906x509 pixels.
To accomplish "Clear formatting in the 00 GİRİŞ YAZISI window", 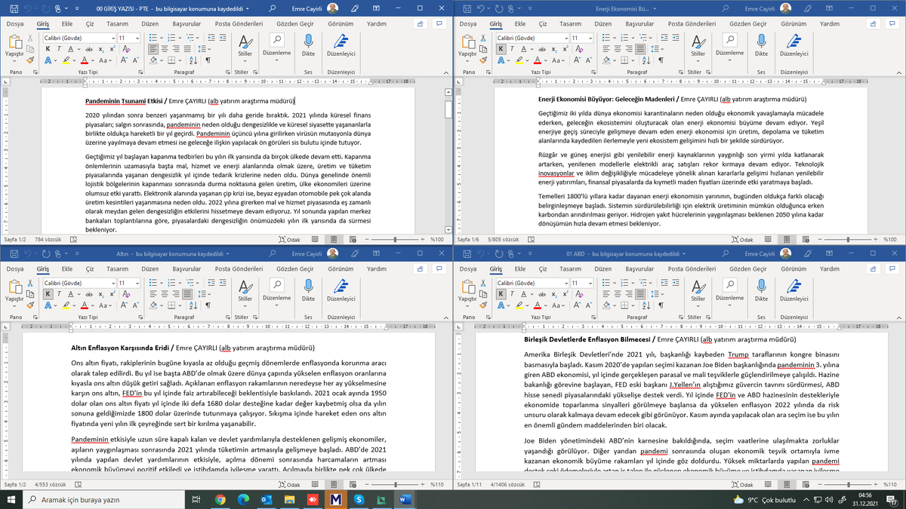I will (x=126, y=49).
